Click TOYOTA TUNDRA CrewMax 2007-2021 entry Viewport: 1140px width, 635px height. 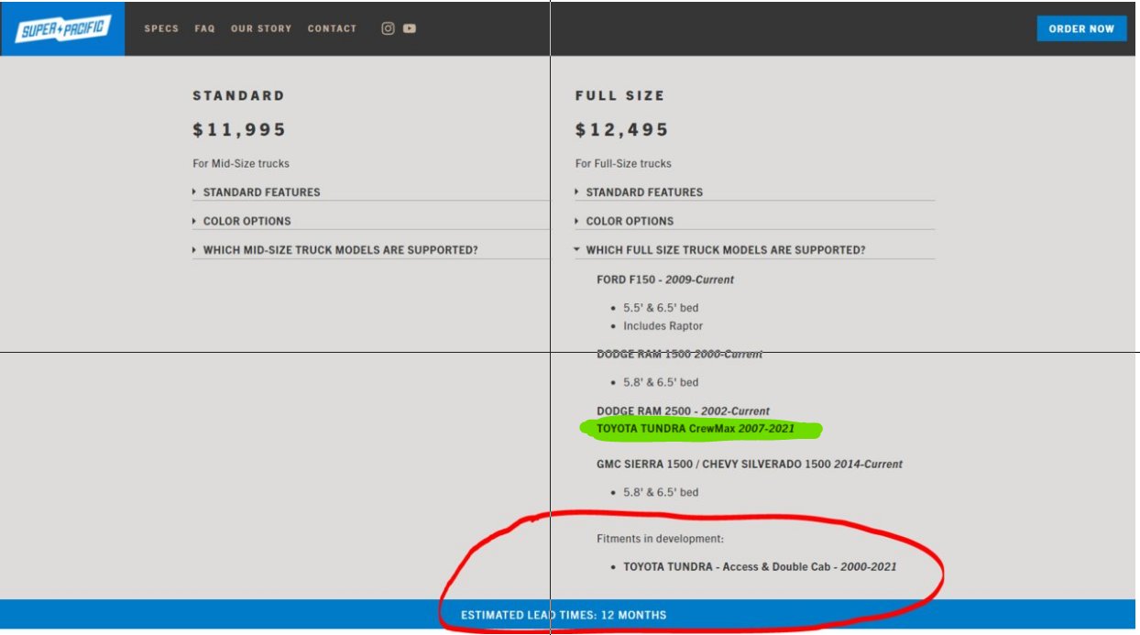[696, 429]
